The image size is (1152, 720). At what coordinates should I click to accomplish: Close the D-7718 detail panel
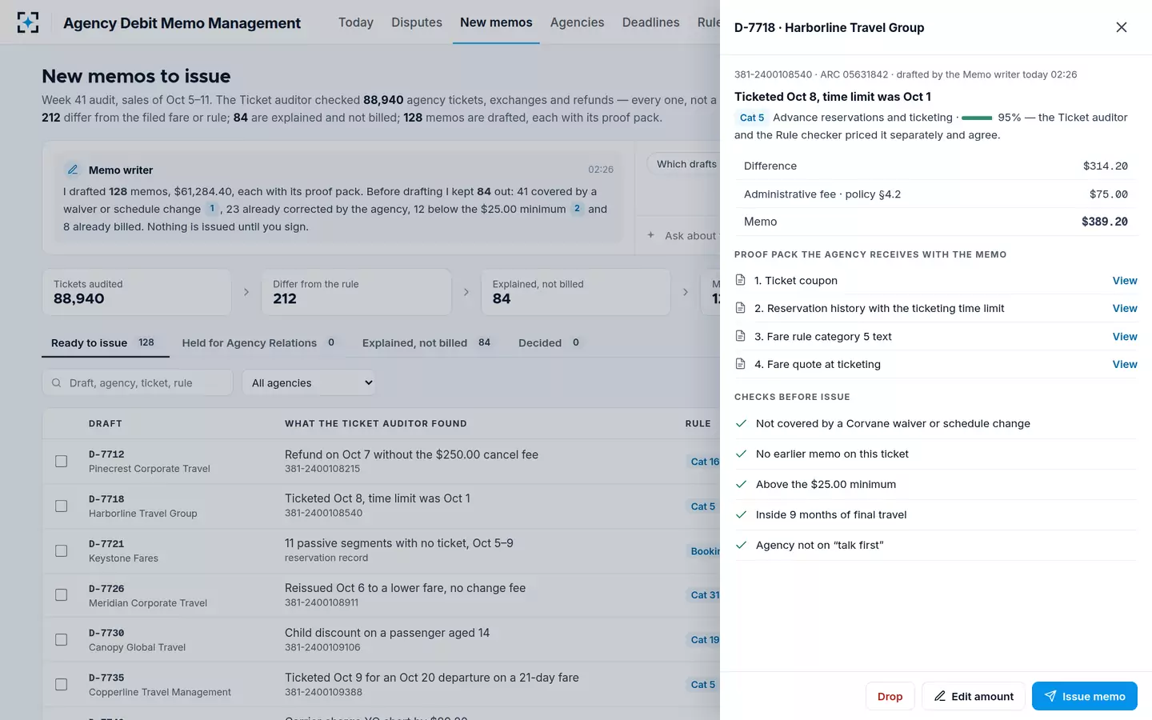coord(1122,27)
